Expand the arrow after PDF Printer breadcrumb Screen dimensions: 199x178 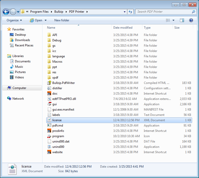(x=87, y=12)
